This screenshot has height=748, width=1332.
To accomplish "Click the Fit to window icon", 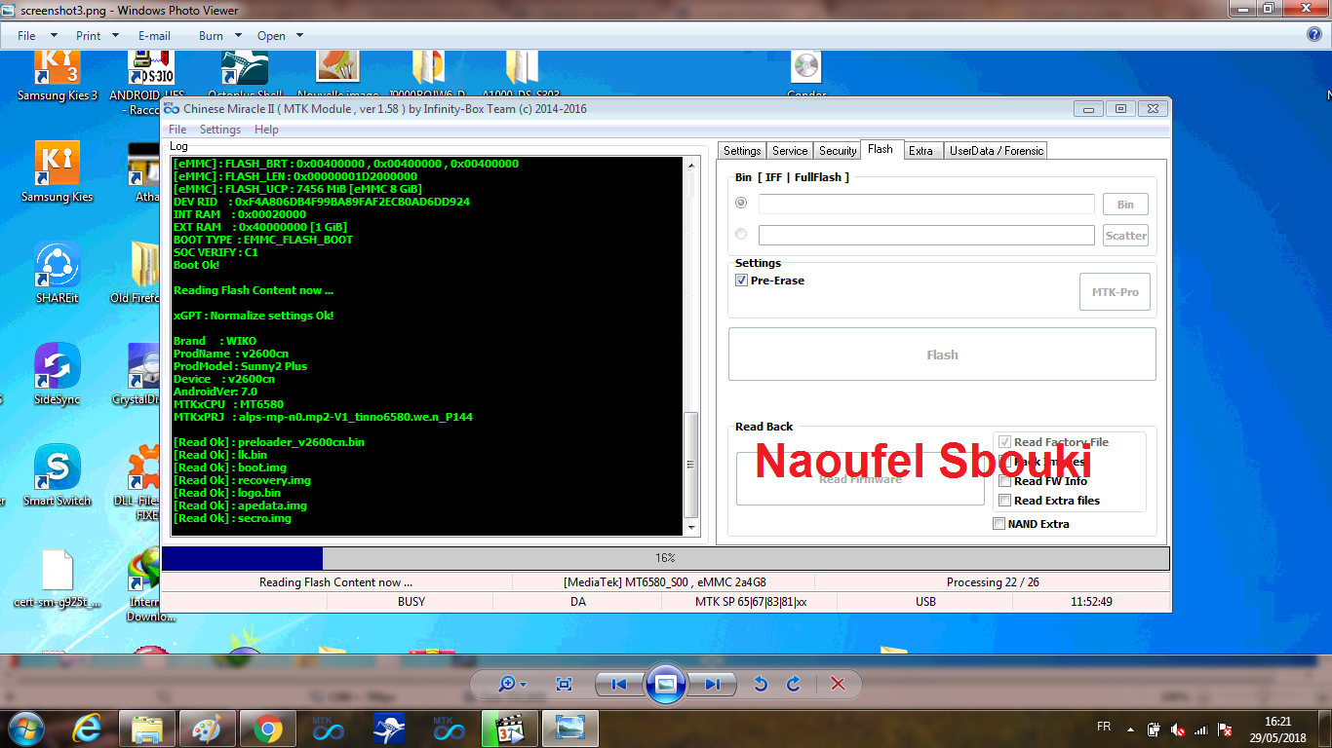I will pyautogui.click(x=564, y=685).
